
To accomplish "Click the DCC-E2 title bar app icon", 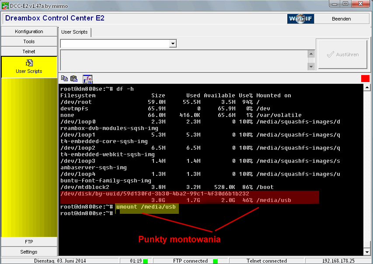I will (5, 4).
